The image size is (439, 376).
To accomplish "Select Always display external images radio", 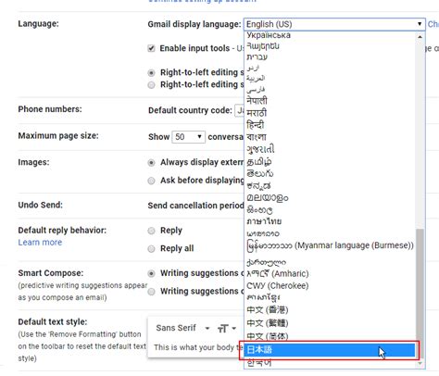I will point(151,163).
